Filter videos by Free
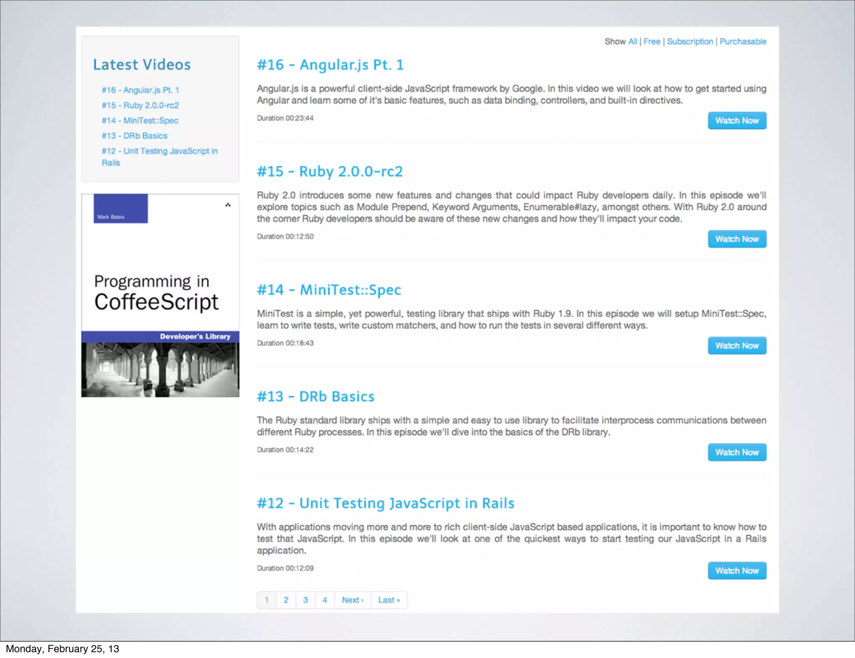855x658 pixels. [652, 41]
